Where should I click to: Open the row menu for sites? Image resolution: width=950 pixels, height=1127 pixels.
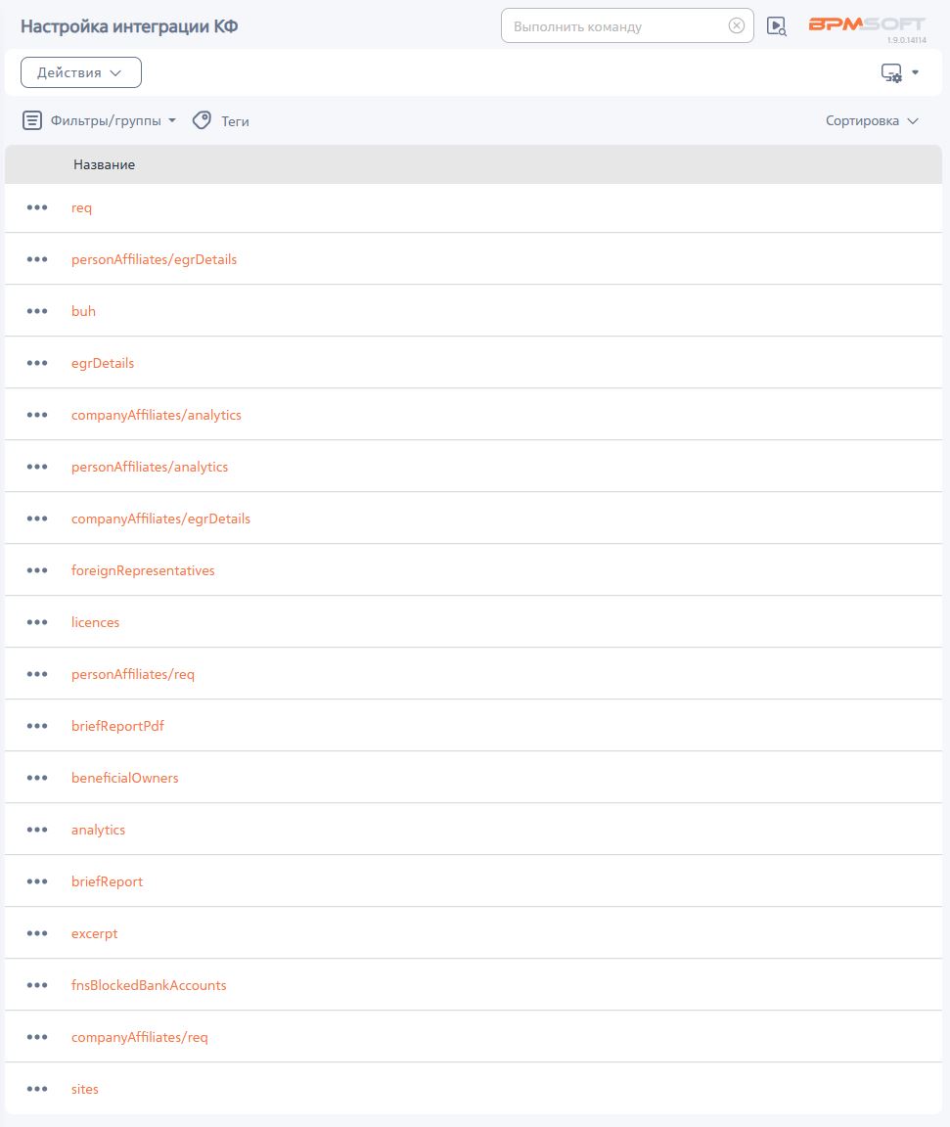(x=37, y=1088)
